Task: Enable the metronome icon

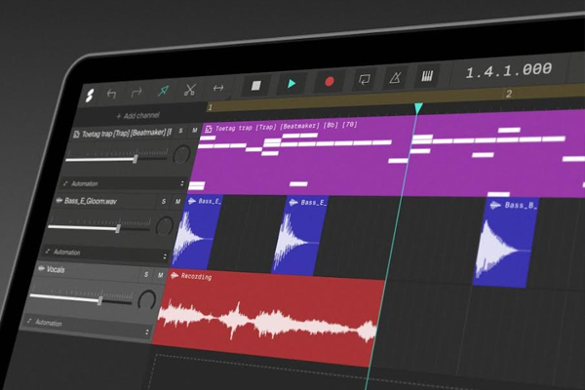Action: [x=396, y=78]
